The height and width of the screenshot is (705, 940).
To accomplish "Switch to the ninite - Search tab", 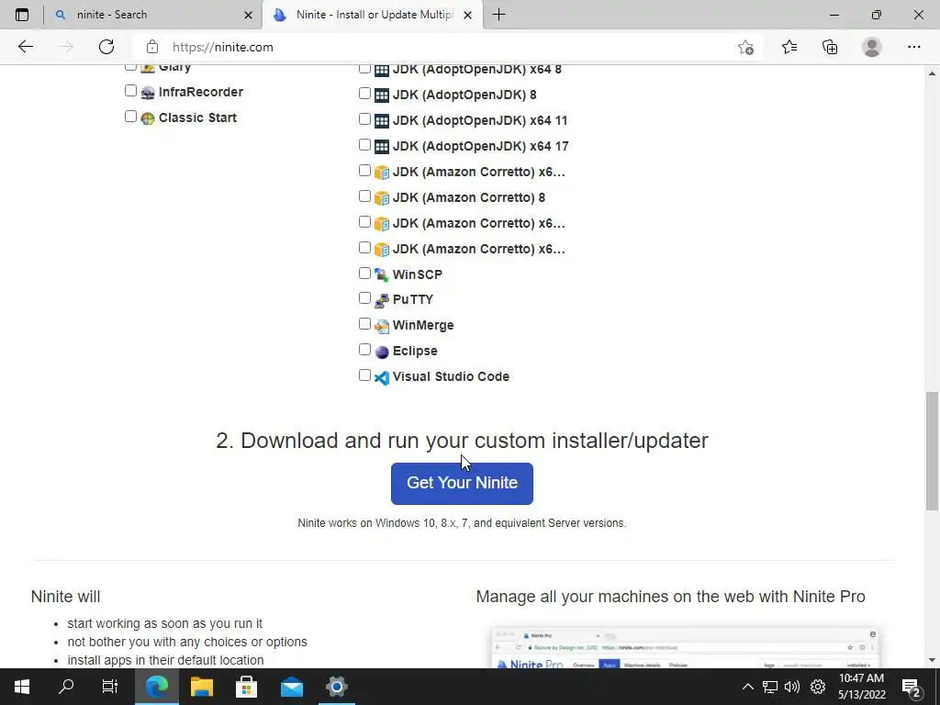I will click(151, 15).
